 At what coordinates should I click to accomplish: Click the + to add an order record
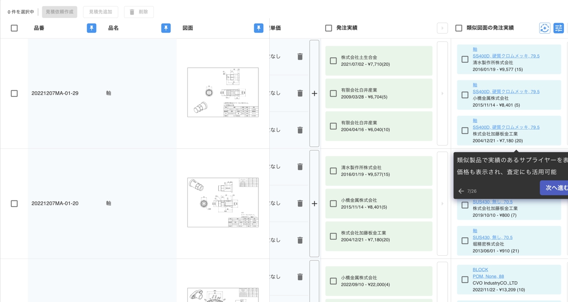pos(314,94)
